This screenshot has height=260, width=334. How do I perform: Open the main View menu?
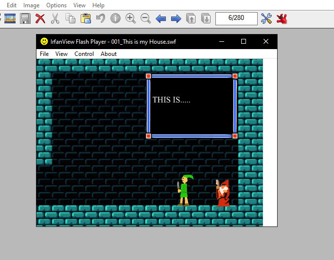79,5
